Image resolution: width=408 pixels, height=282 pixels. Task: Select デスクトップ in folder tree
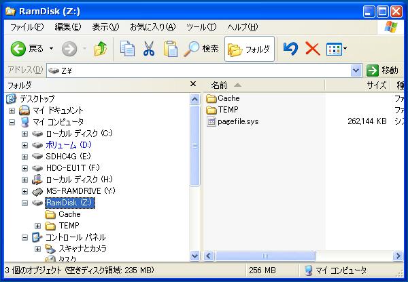pyautogui.click(x=37, y=98)
